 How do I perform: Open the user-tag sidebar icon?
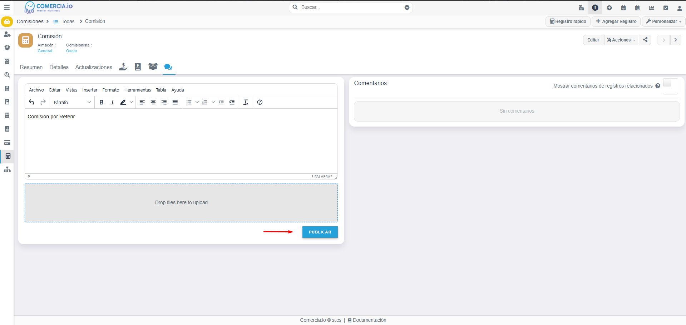tap(7, 34)
